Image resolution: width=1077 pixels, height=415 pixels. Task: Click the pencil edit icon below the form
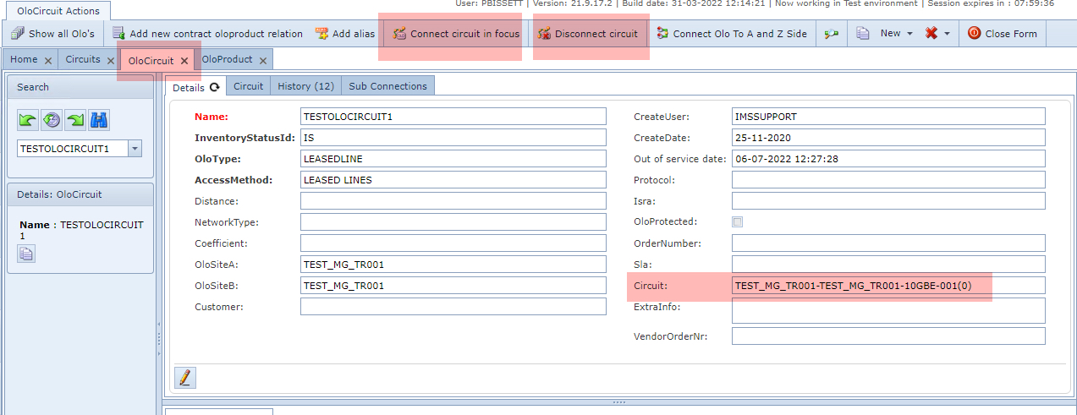tap(185, 377)
